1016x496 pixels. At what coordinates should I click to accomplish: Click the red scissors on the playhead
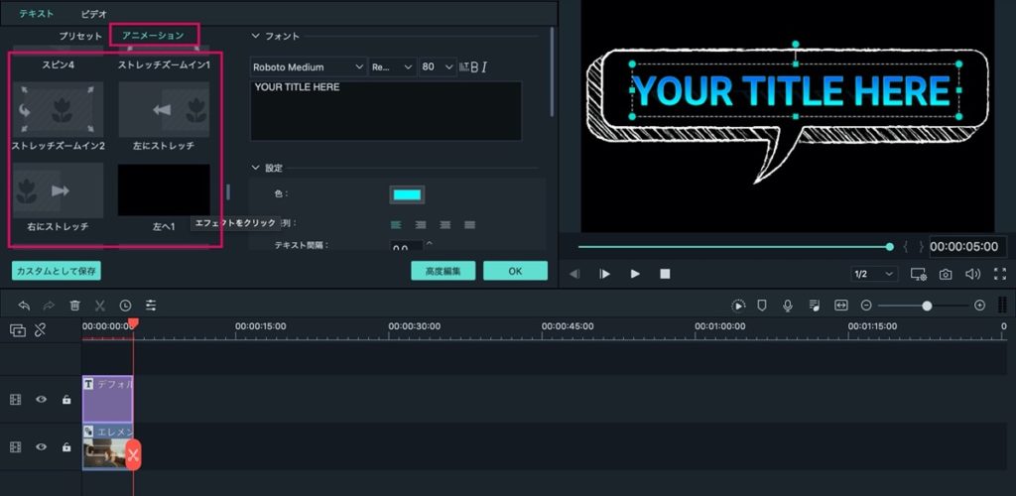[x=134, y=454]
